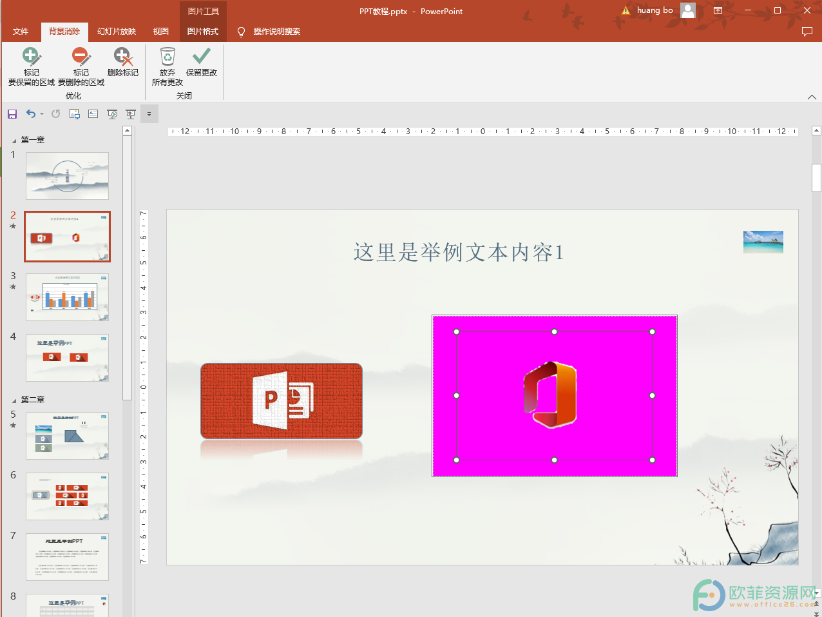The height and width of the screenshot is (617, 822).
Task: Collapse the 第二章 section
Action: (x=14, y=400)
